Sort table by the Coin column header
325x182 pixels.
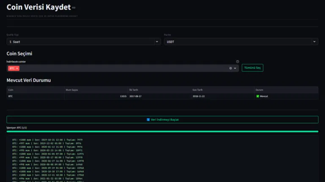pyautogui.click(x=36, y=90)
